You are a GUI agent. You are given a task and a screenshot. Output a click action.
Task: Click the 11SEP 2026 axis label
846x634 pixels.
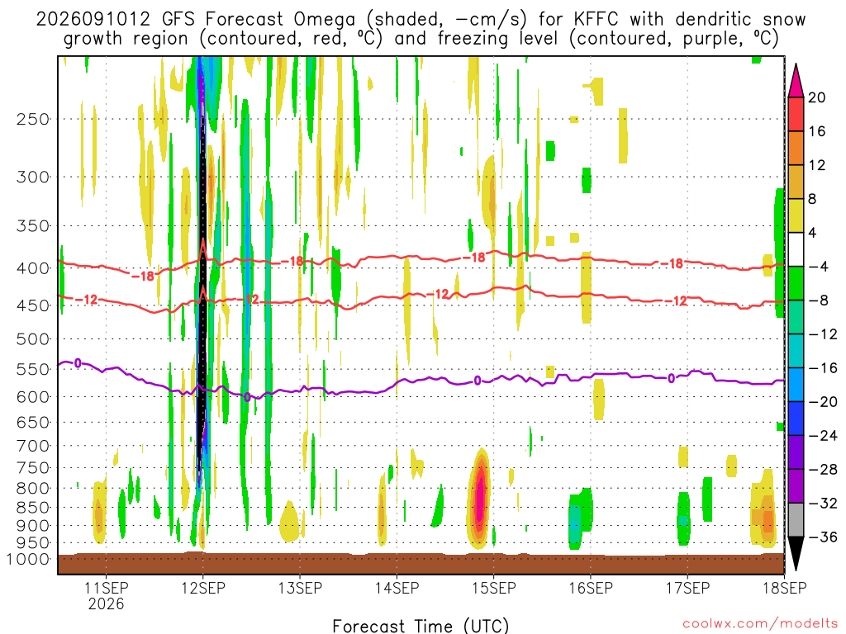click(107, 596)
